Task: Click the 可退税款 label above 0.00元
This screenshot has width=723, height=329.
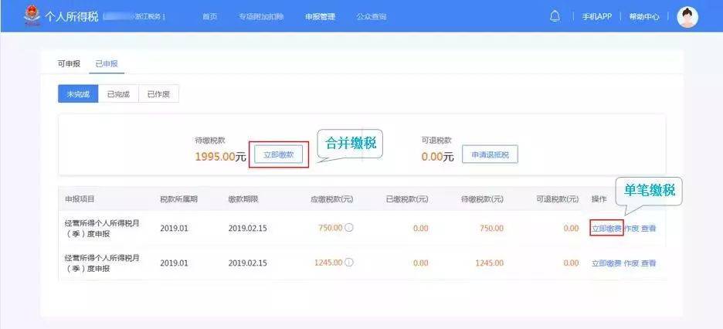Action: click(x=436, y=141)
